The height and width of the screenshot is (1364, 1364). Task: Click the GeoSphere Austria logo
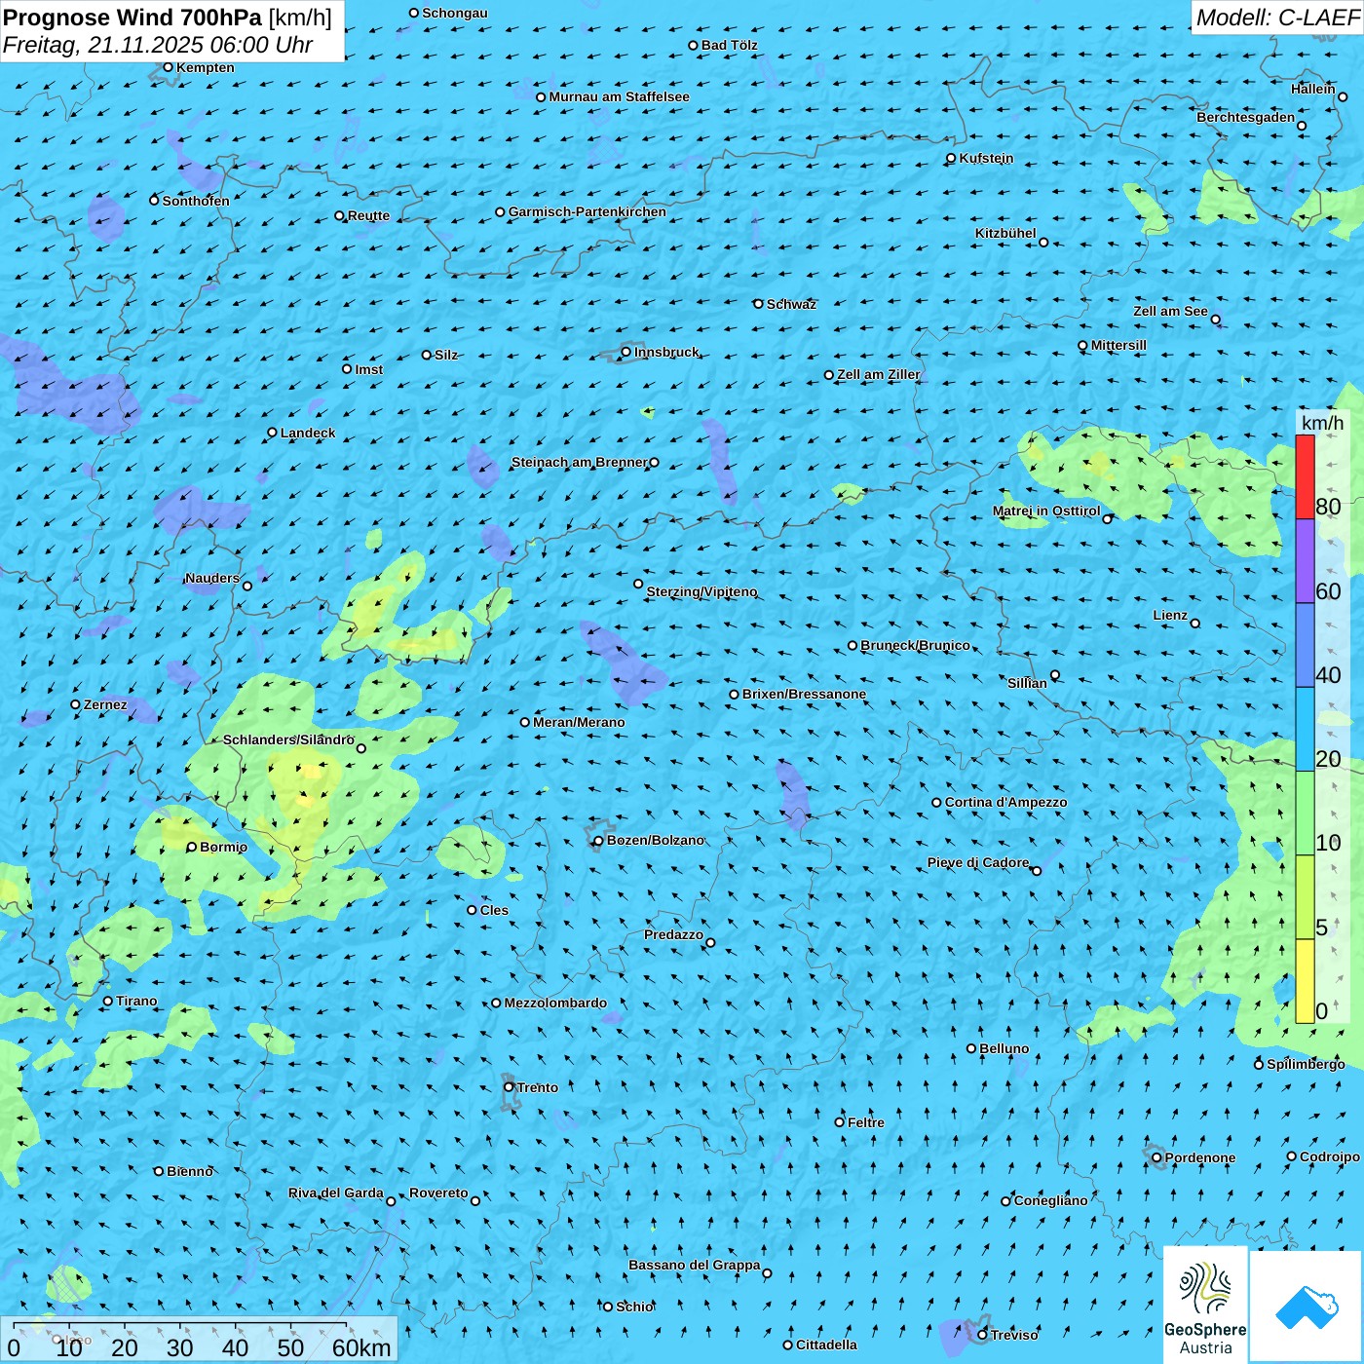click(x=1205, y=1305)
